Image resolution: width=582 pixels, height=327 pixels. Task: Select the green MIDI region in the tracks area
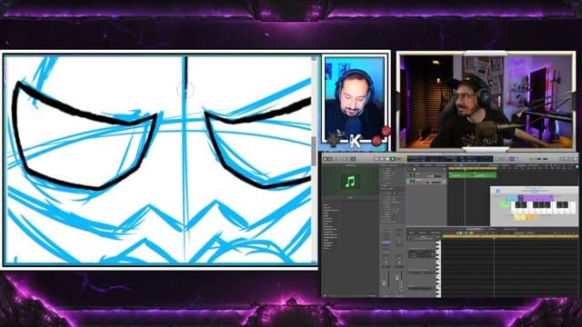[473, 175]
